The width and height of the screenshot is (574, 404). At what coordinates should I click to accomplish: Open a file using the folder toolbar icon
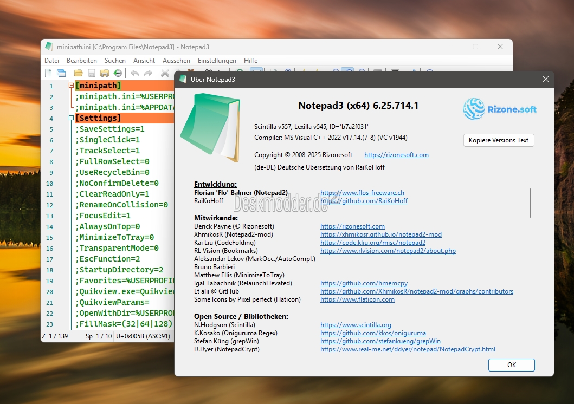point(79,73)
